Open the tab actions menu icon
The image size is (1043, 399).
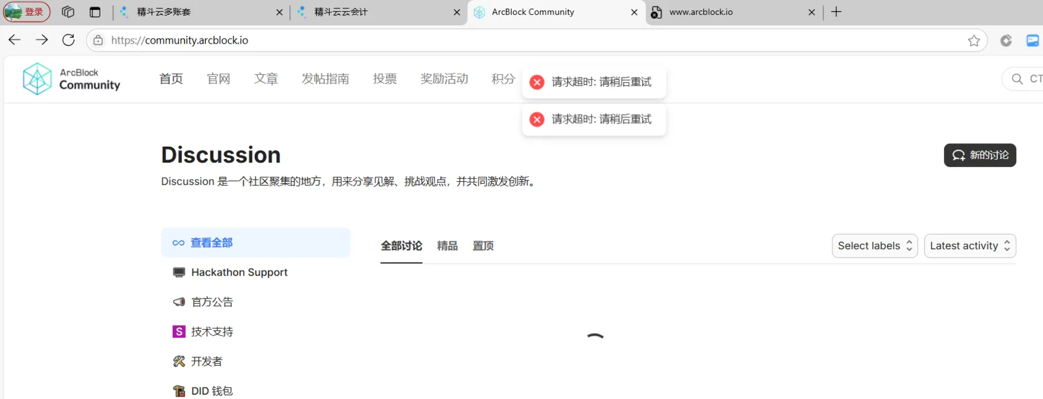[95, 12]
